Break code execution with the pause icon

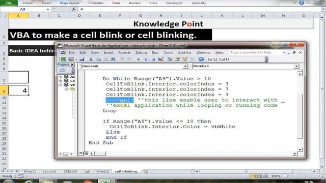pyautogui.click(x=146, y=59)
